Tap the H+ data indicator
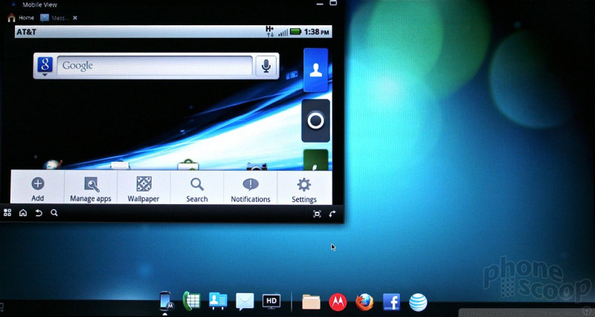Image resolution: width=595 pixels, height=317 pixels. coord(270,31)
